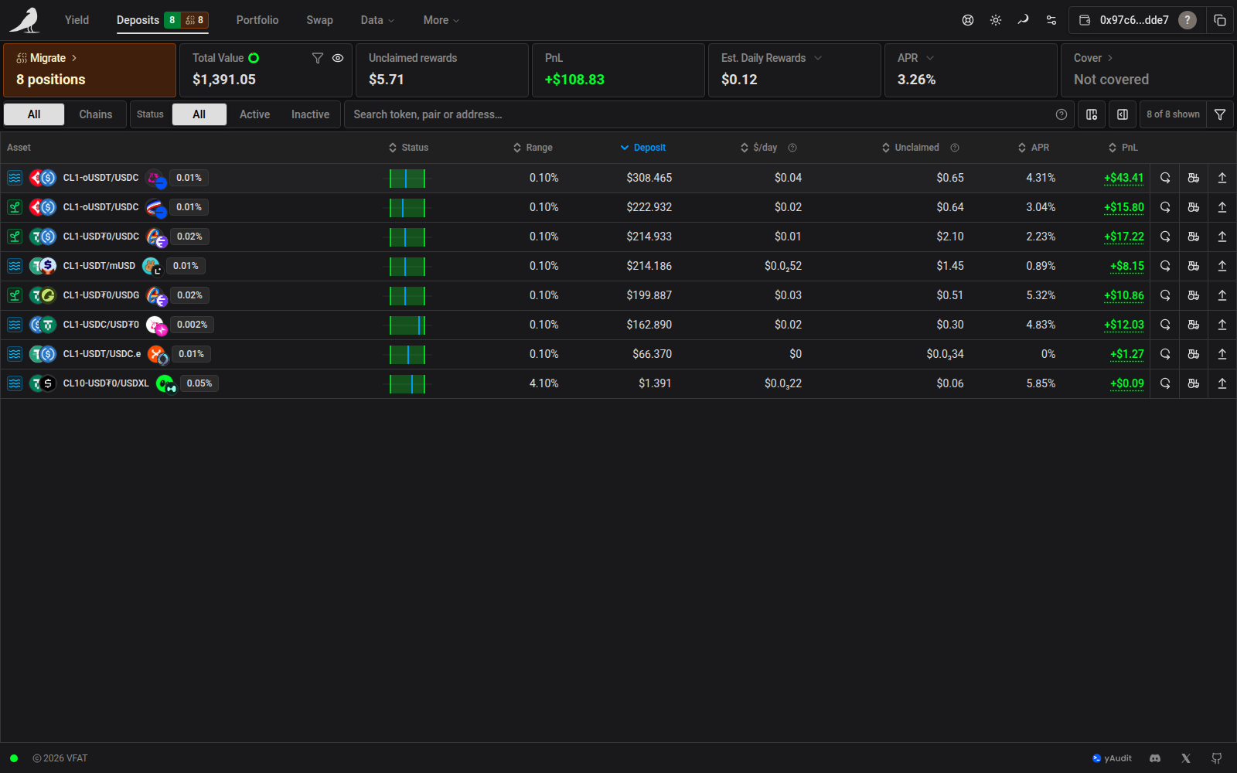Click the VFAT bird logo
This screenshot has height=773, width=1237.
pyautogui.click(x=25, y=20)
